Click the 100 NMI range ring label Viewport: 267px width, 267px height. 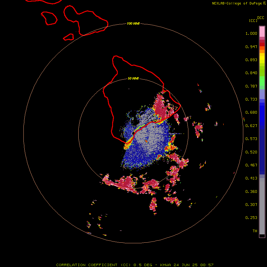click(x=133, y=23)
